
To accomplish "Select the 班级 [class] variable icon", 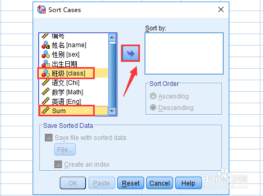I will click(x=46, y=73).
